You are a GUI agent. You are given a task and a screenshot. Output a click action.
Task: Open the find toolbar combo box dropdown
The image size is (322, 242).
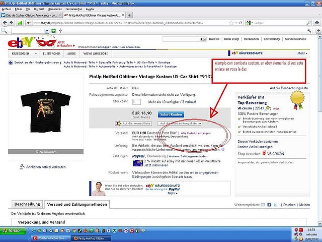pyautogui.click(x=47, y=31)
